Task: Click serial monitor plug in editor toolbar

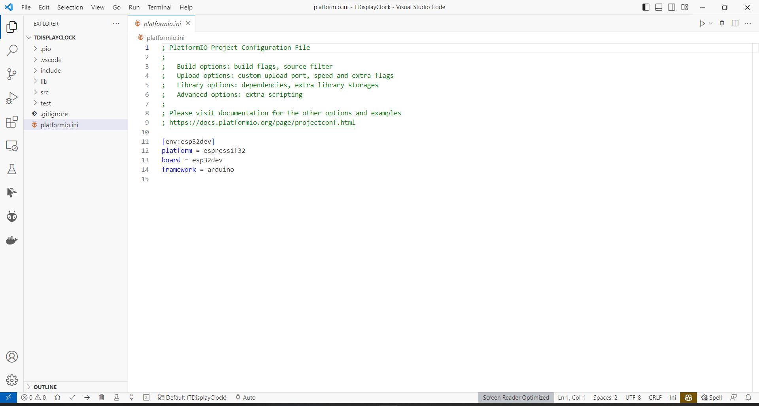Action: [x=722, y=23]
